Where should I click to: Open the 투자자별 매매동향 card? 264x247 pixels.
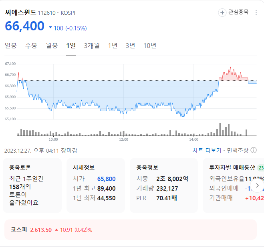(x=234, y=185)
